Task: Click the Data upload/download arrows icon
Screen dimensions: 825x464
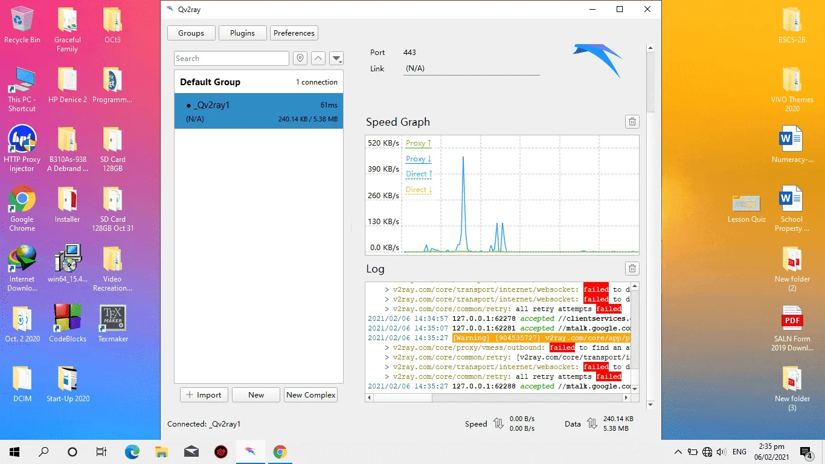Action: [x=592, y=424]
